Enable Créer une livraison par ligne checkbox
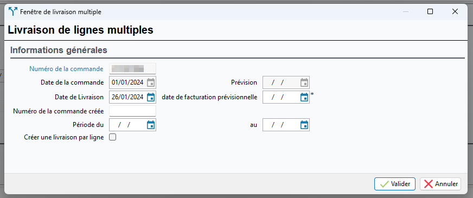The image size is (473, 198). (x=112, y=137)
